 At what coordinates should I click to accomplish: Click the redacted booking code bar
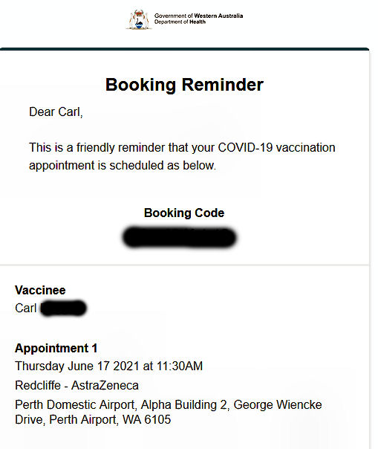180,237
